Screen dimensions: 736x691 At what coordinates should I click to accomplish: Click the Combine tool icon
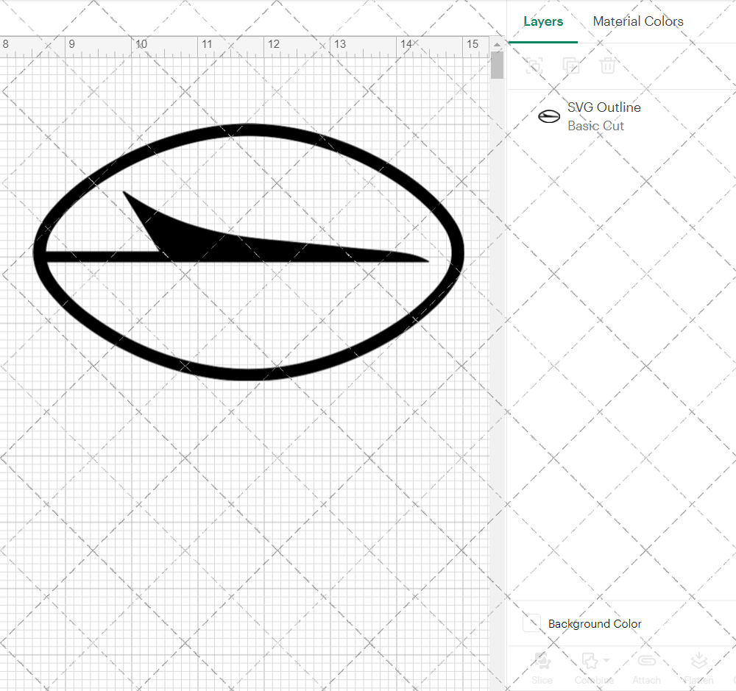tap(590, 661)
